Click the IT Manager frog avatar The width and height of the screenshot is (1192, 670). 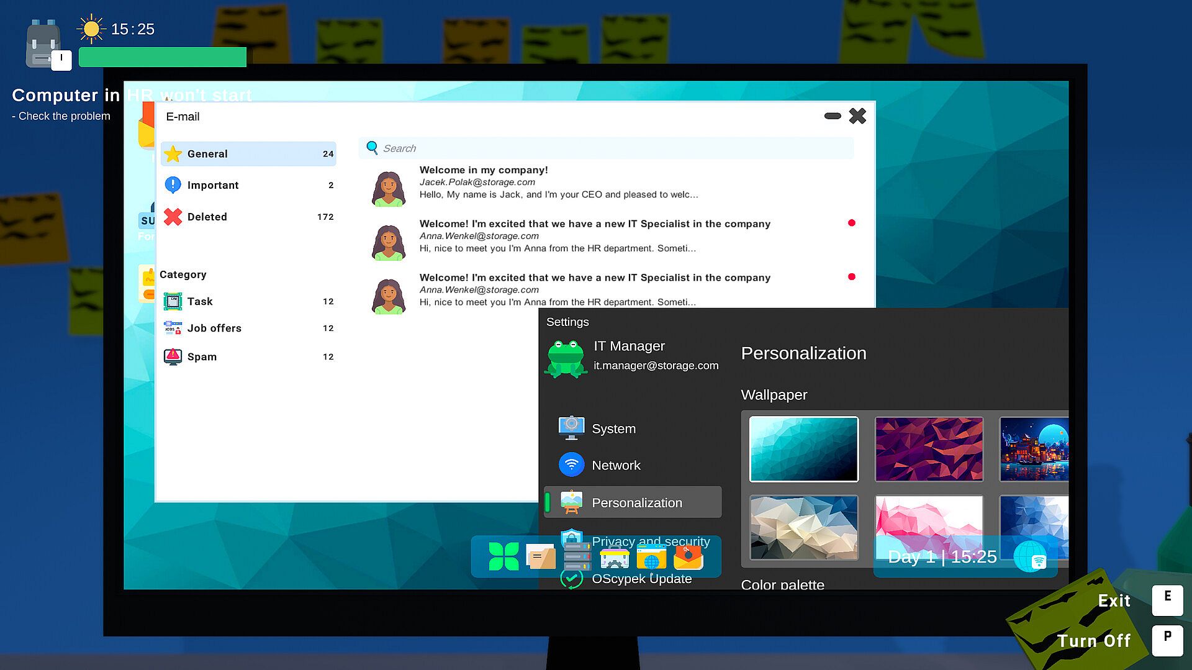click(x=566, y=358)
